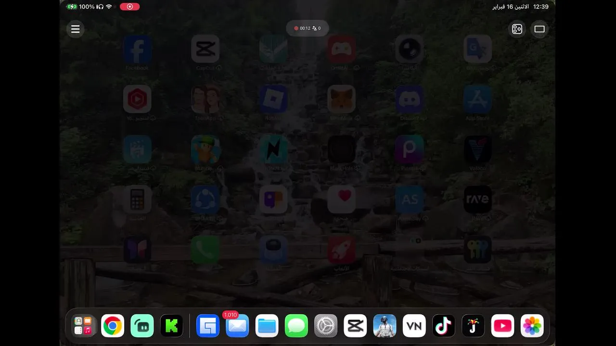Open the Black Hole app

click(x=342, y=149)
